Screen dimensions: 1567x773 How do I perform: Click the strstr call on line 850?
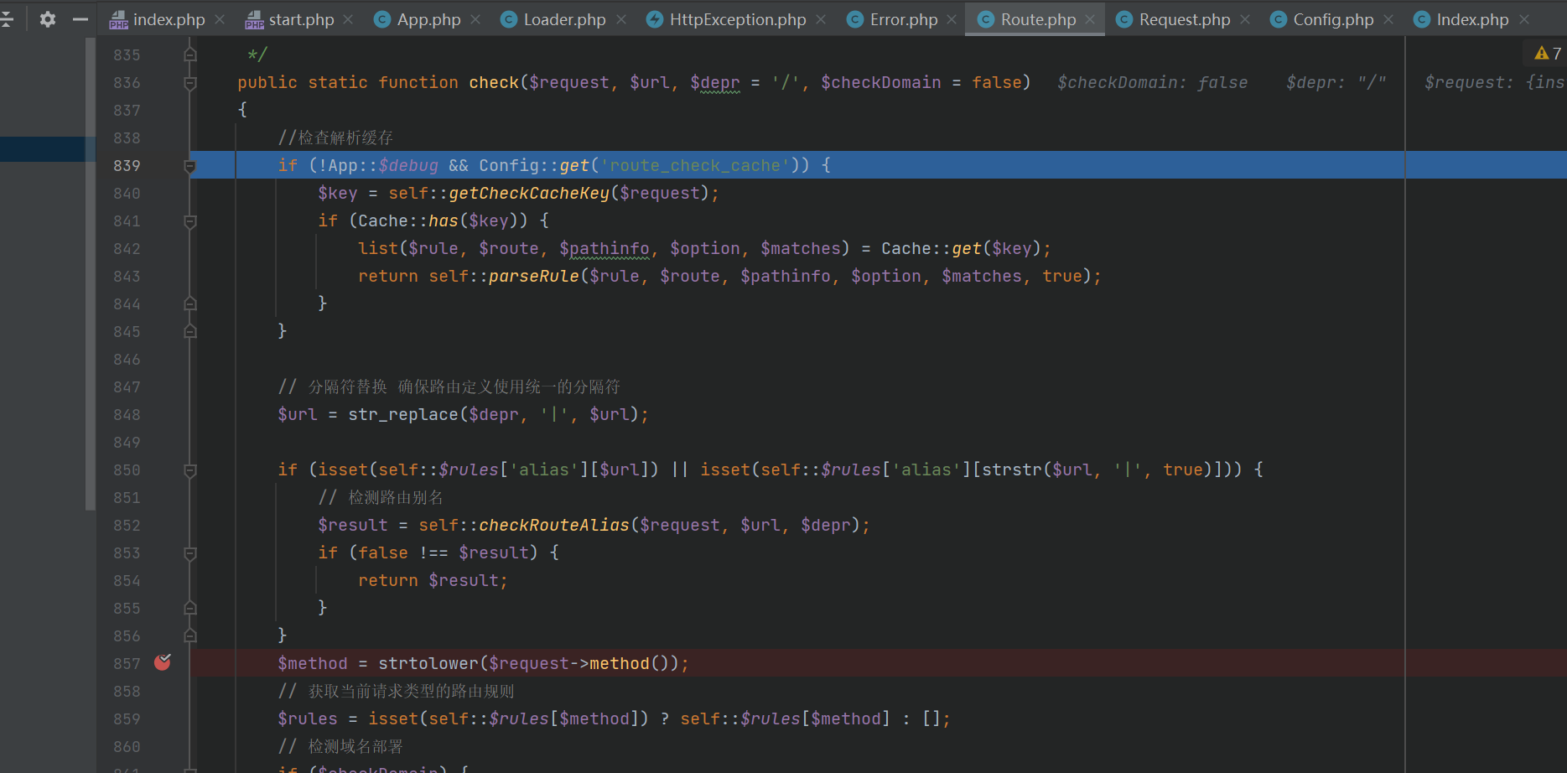[x=1012, y=470]
